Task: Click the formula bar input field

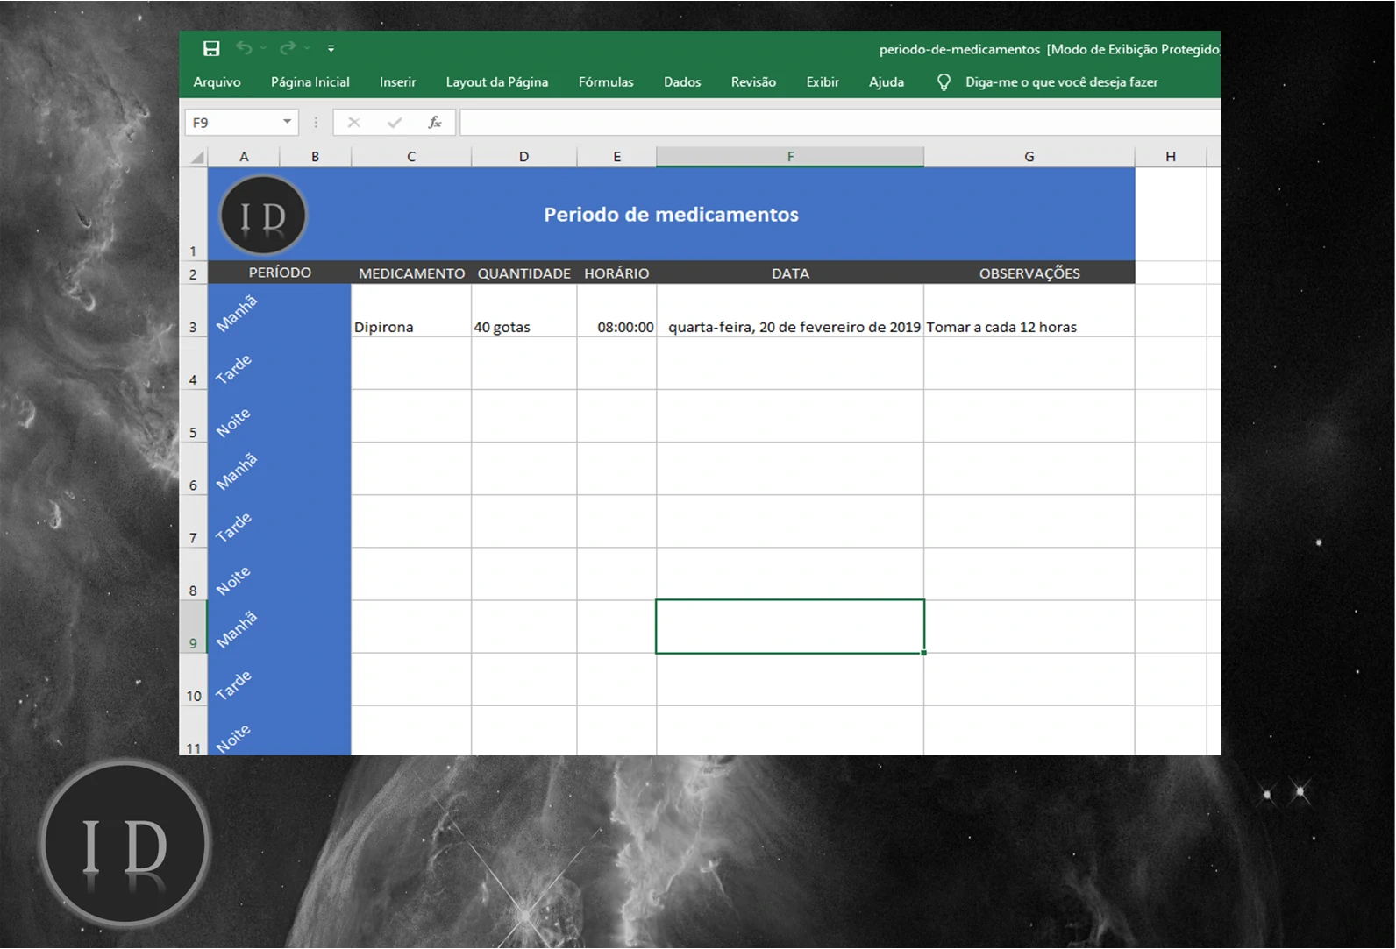Action: click(x=833, y=123)
